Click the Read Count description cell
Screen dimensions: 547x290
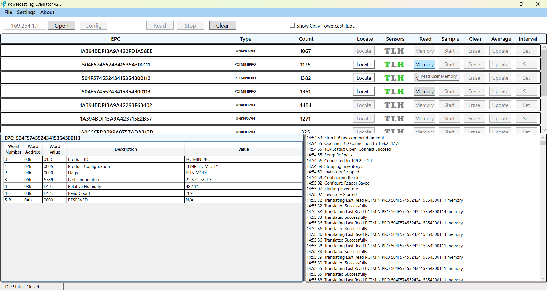coord(126,193)
